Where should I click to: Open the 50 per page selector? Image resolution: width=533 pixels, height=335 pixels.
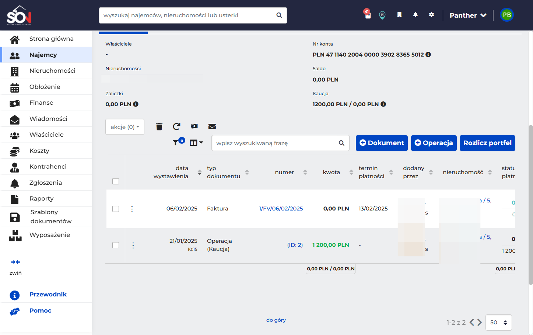(x=499, y=323)
